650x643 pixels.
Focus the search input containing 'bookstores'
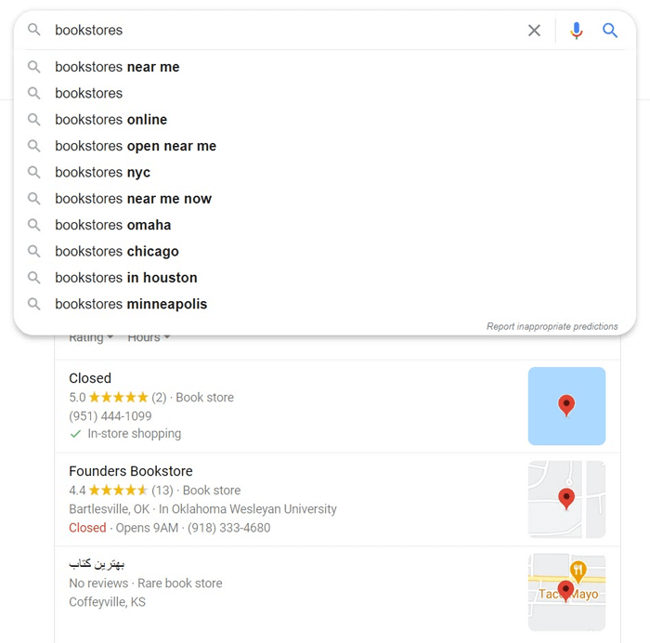[286, 31]
